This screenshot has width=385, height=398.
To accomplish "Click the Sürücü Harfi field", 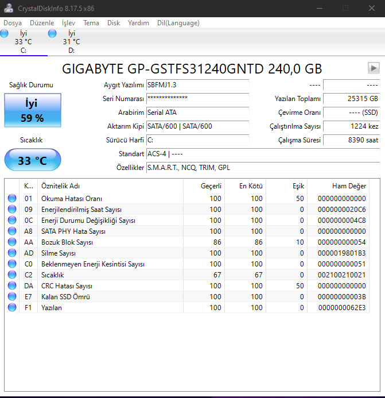I will (x=197, y=140).
